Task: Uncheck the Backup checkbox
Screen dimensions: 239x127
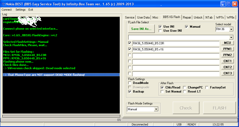Action: click(130, 92)
